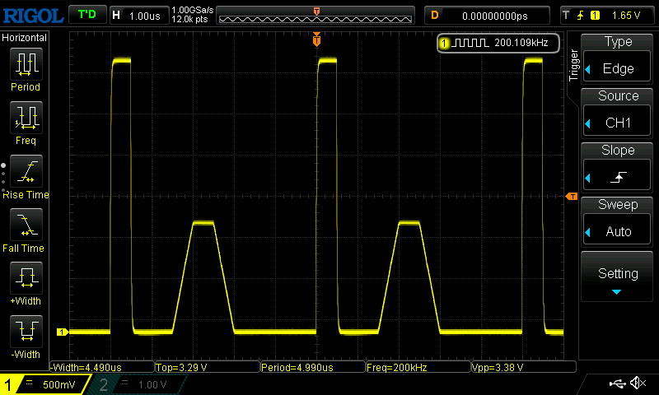Click the Period=4.990us measurement readout
The width and height of the screenshot is (659, 395).
313,367
